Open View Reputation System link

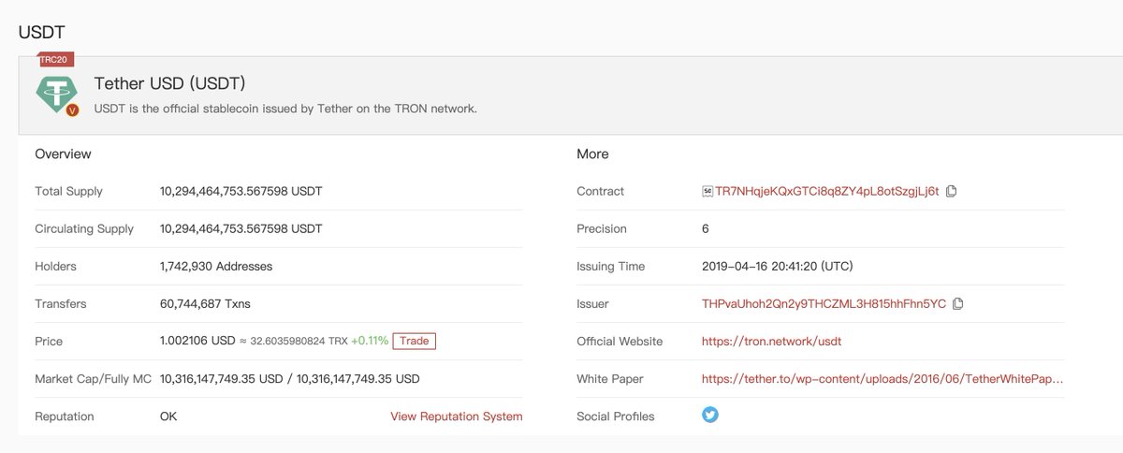tap(457, 416)
